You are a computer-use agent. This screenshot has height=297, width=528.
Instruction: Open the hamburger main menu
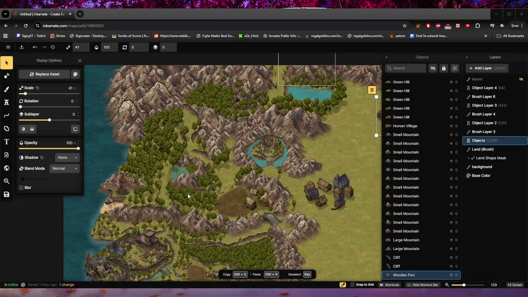coord(8,47)
